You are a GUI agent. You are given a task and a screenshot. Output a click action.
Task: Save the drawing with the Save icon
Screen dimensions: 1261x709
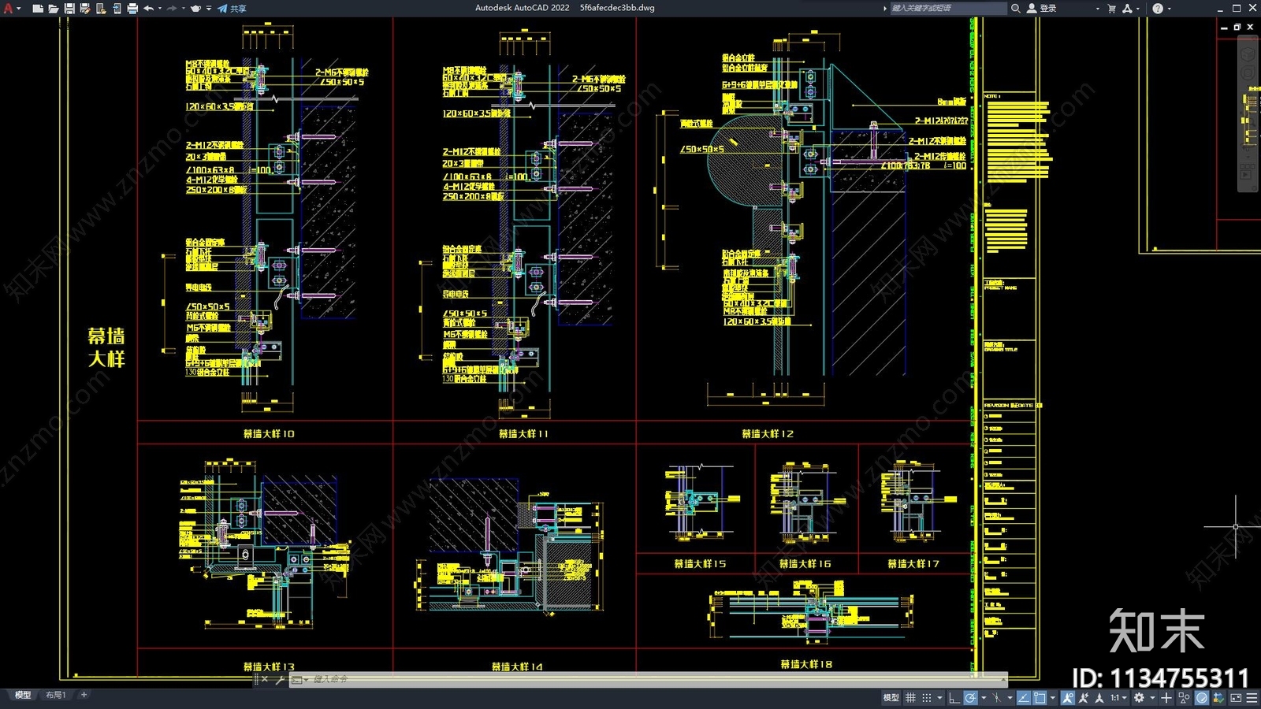click(69, 8)
